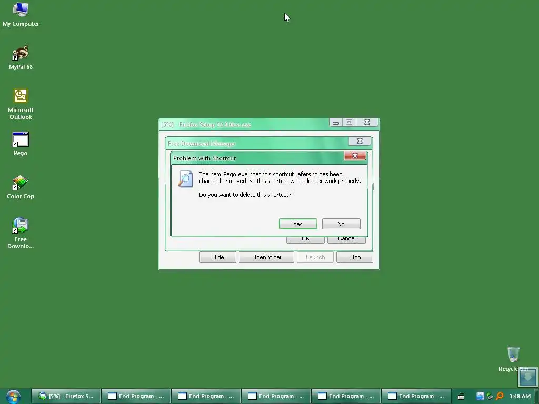Image resolution: width=539 pixels, height=404 pixels.
Task: Select the Free Download Manager desktop shortcut
Action: (21, 233)
